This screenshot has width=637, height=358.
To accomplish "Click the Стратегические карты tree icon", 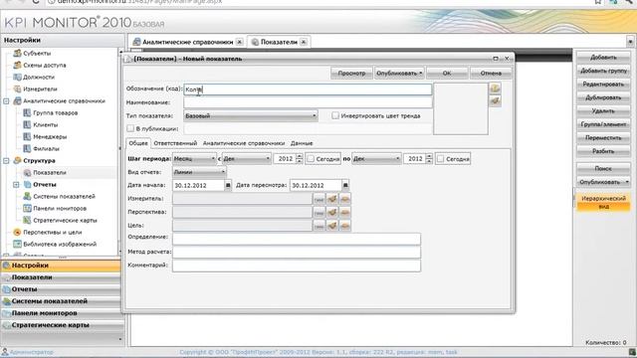I will point(27,220).
